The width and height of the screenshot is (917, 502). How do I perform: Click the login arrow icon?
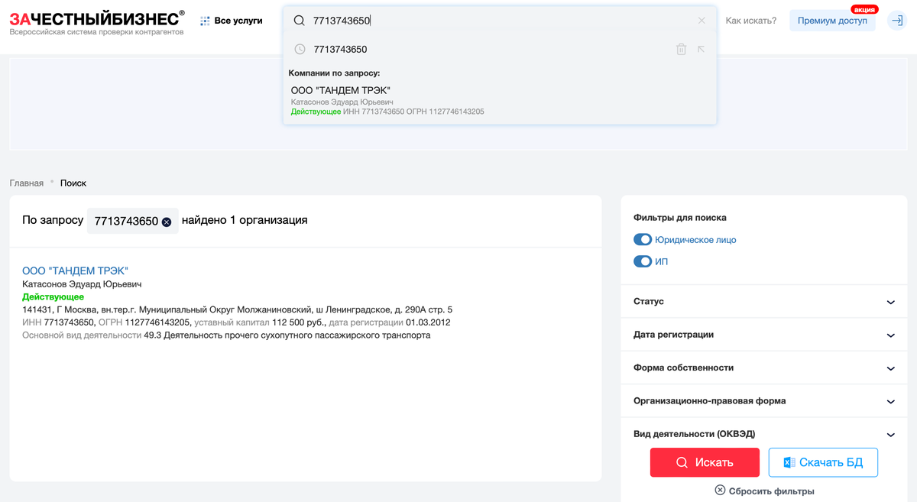[x=896, y=21]
